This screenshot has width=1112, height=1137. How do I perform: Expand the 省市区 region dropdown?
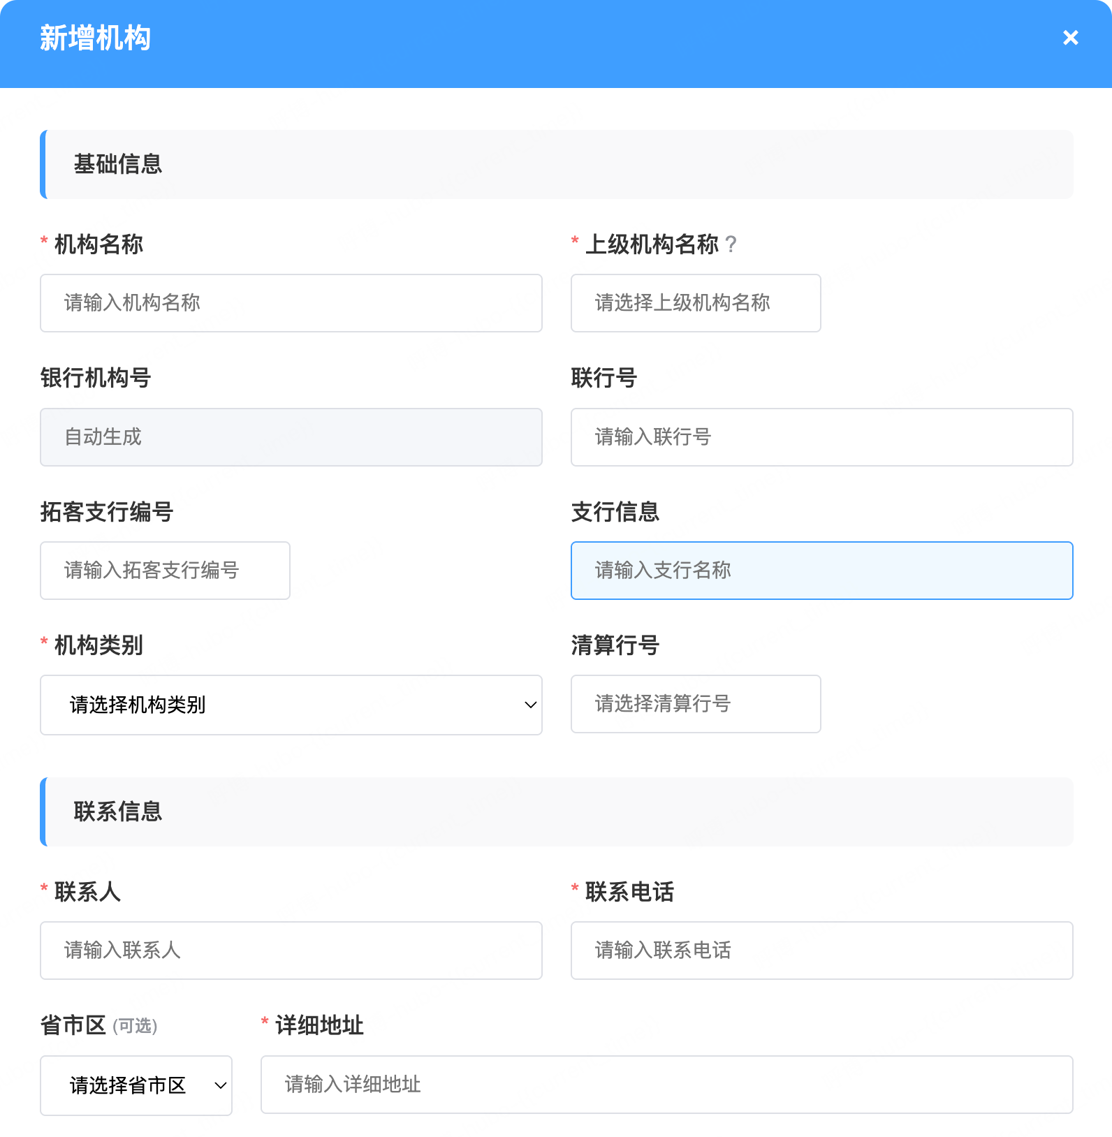click(136, 1085)
